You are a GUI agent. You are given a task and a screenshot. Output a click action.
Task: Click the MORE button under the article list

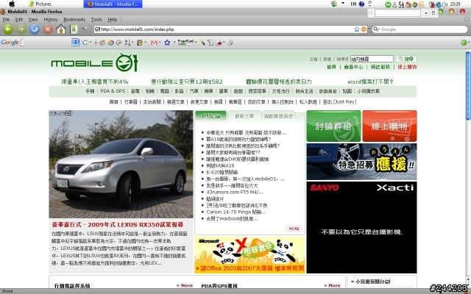click(x=294, y=229)
